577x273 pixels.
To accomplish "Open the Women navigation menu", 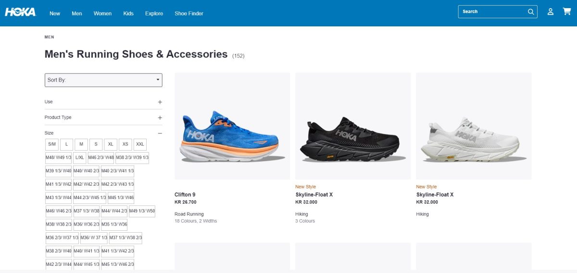I will tap(102, 13).
